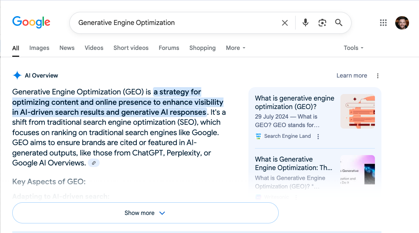Click the AI Overview sparkle icon
The width and height of the screenshot is (419, 233).
tap(17, 76)
